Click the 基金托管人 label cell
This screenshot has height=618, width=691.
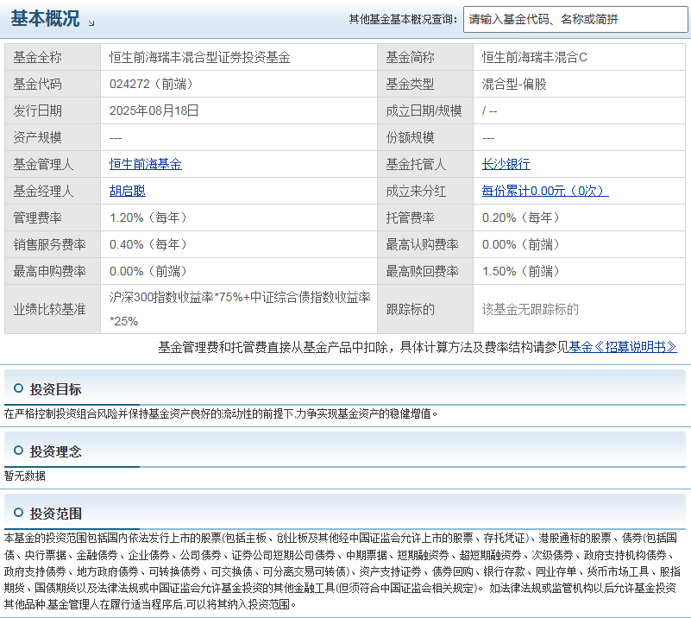(x=425, y=164)
